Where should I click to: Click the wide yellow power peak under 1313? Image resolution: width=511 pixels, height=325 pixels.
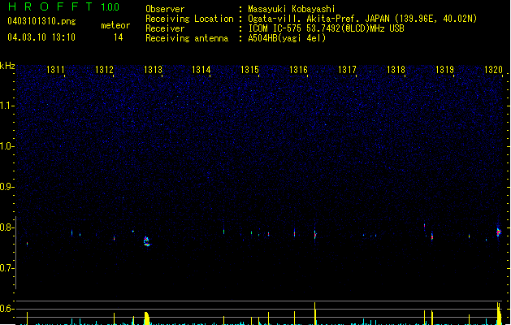(x=147, y=318)
